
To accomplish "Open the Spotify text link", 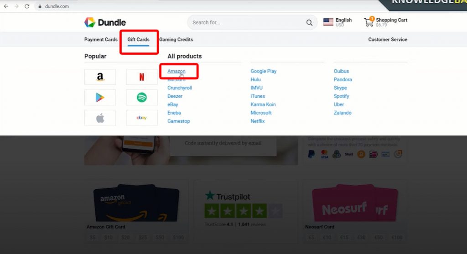I will click(341, 96).
